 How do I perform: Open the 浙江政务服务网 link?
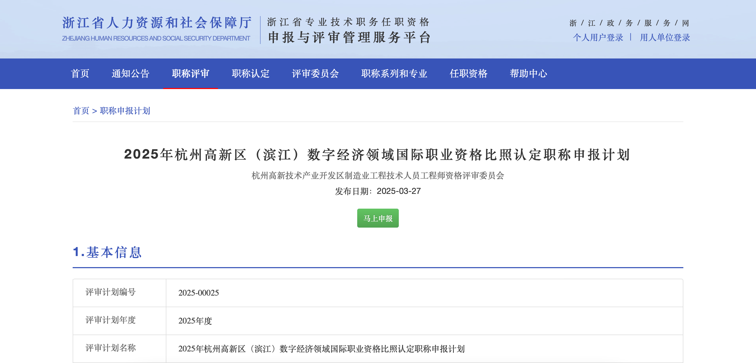pos(629,23)
